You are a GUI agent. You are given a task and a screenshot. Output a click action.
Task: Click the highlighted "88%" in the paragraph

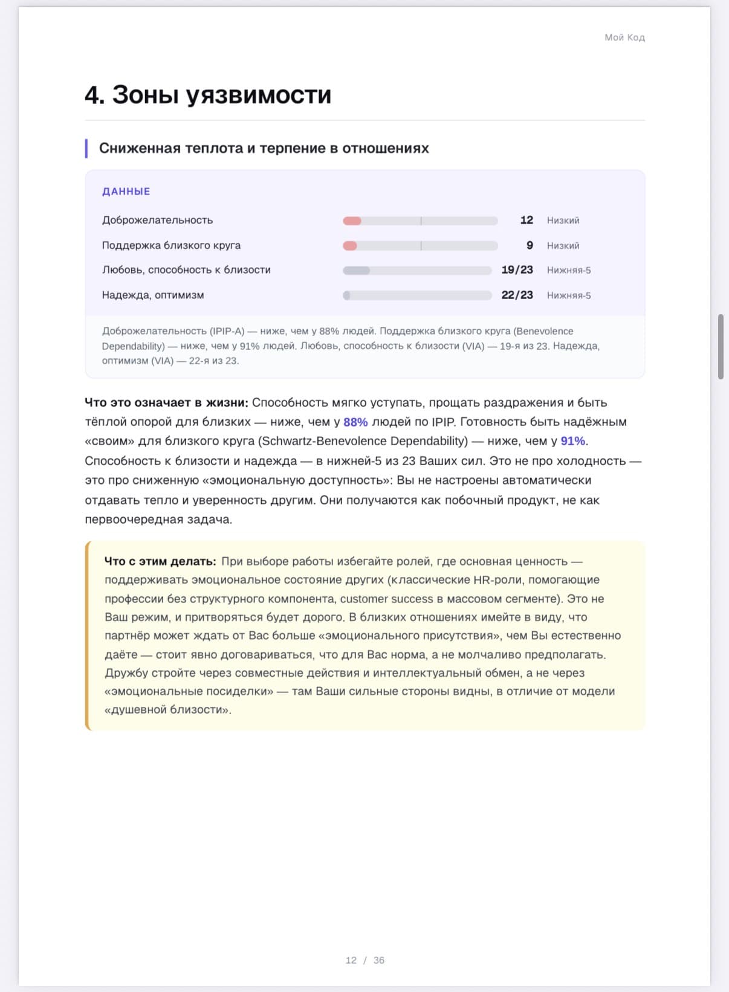pos(355,422)
